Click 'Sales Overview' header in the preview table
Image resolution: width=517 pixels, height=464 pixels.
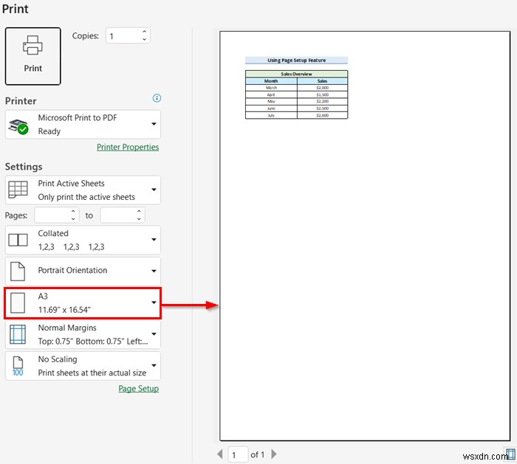click(296, 74)
